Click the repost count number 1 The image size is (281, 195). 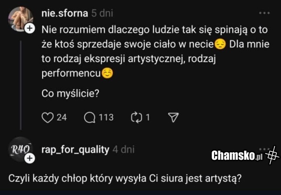[x=148, y=118]
